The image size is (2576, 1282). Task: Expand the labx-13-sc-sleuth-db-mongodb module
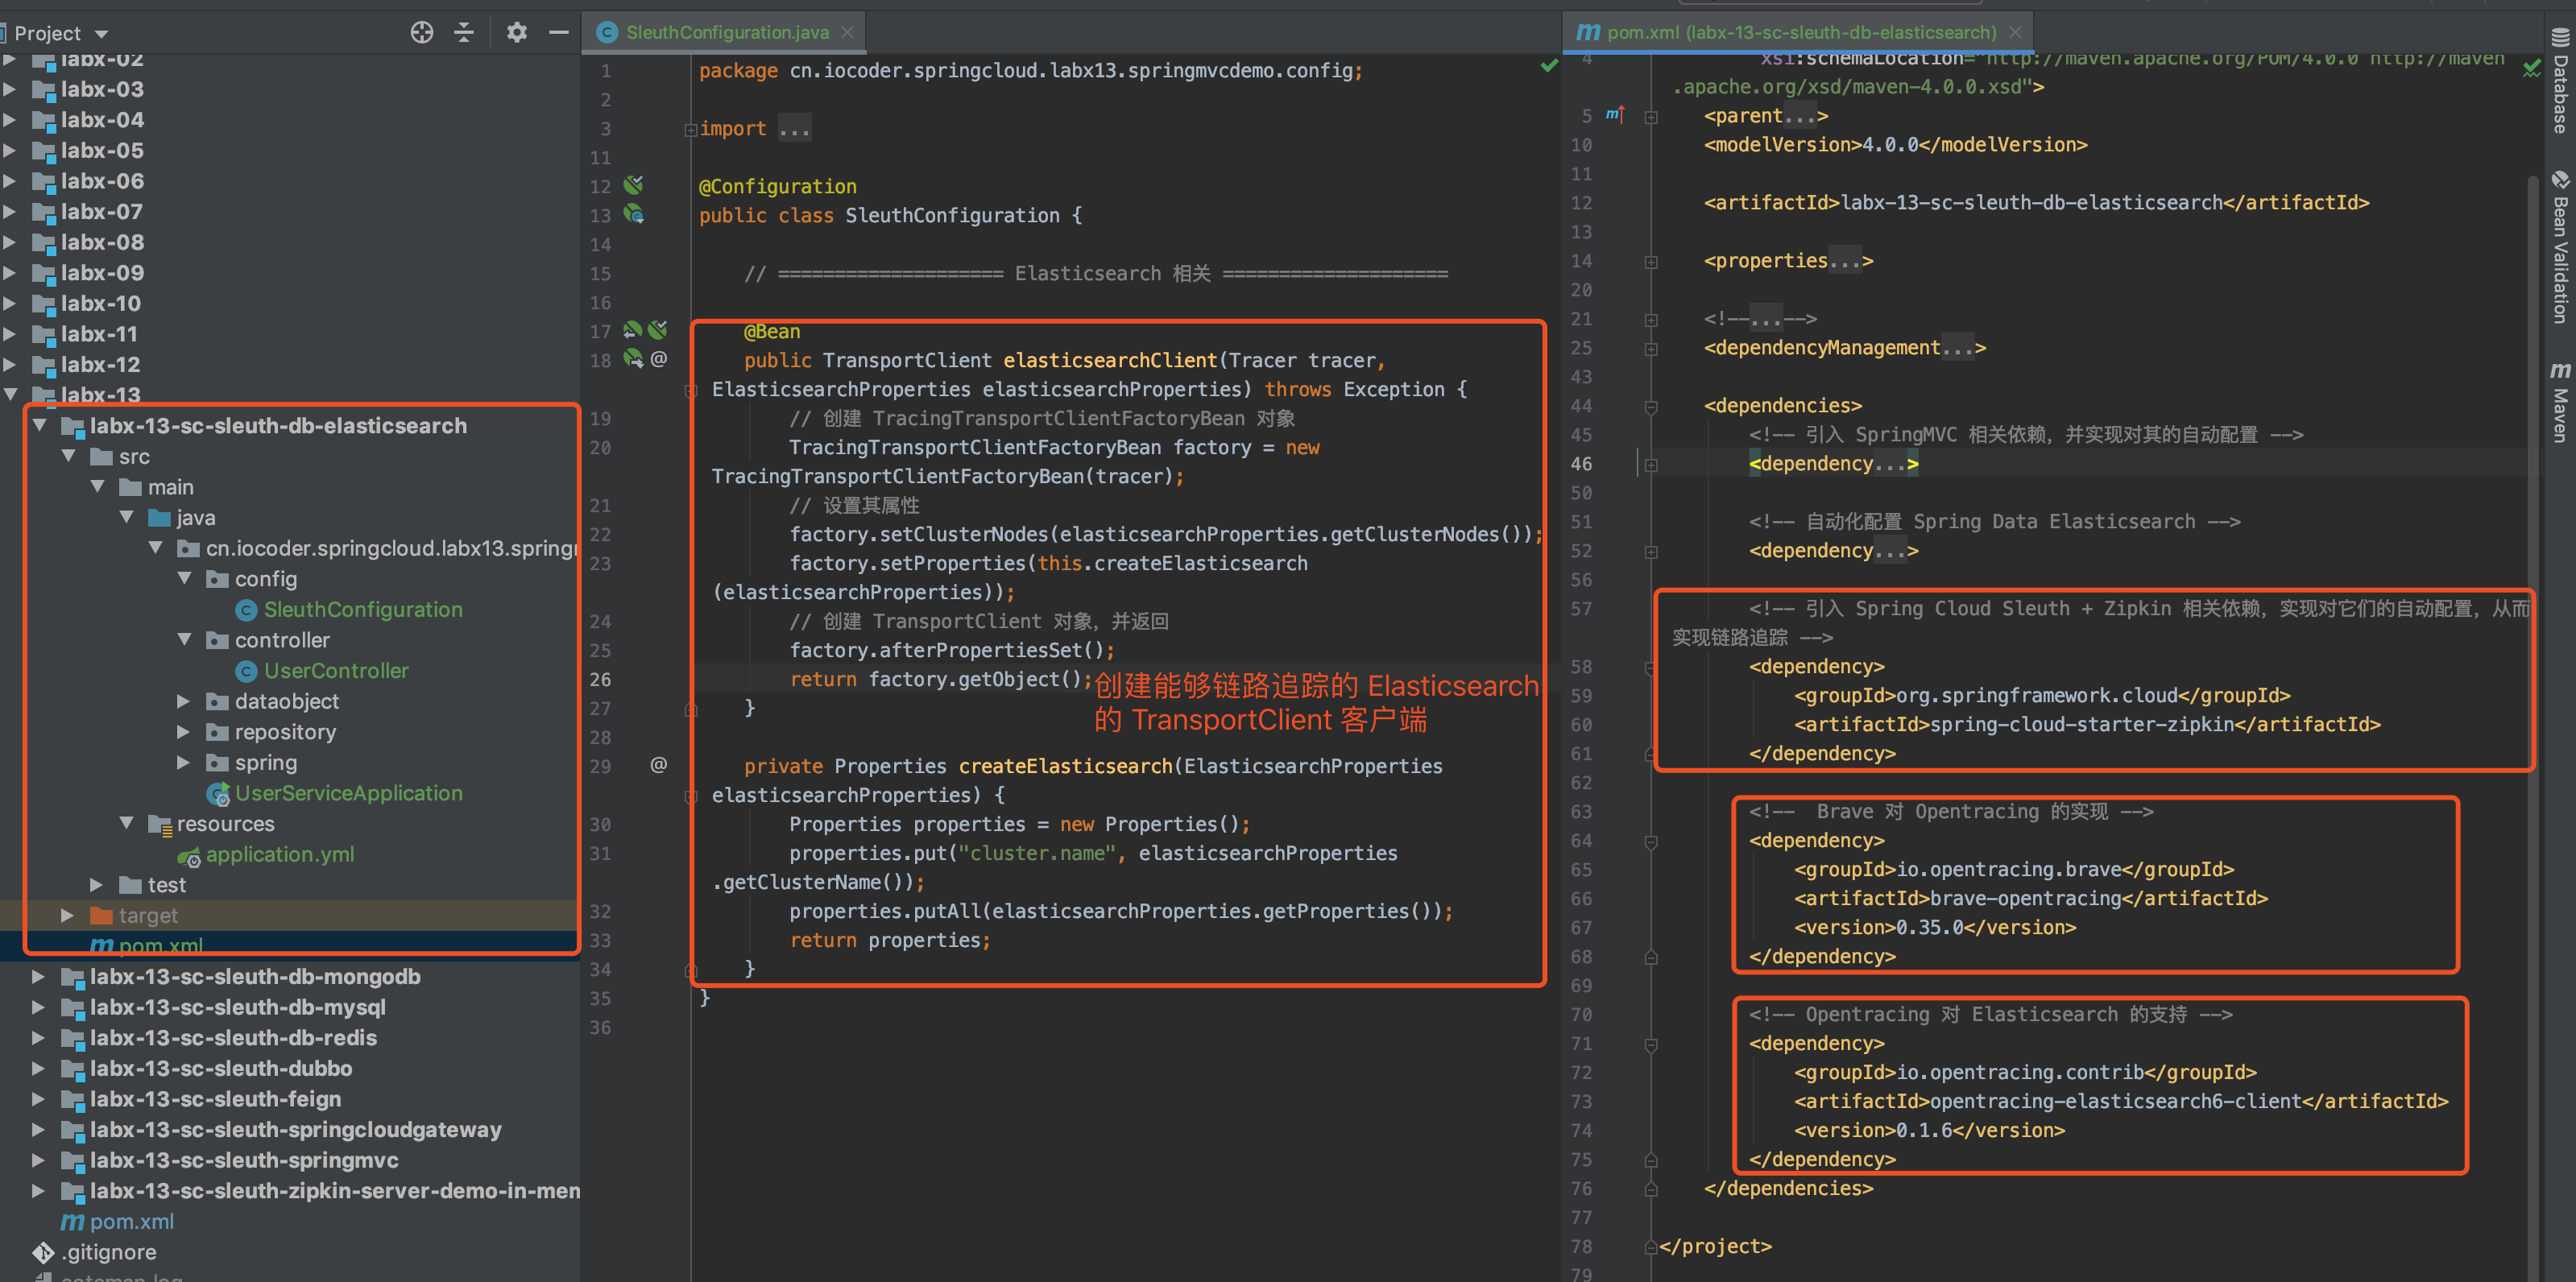click(x=38, y=976)
